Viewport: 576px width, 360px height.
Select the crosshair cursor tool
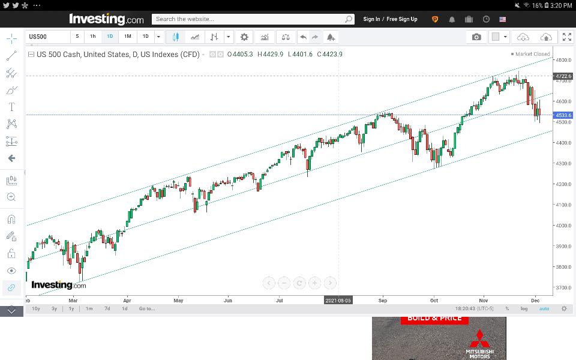11,38
